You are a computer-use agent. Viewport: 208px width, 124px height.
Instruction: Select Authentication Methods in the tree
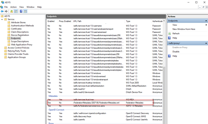coord(22,26)
